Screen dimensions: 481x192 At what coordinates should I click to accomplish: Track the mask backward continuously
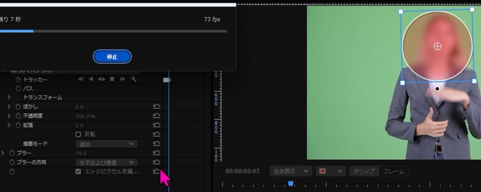91,79
